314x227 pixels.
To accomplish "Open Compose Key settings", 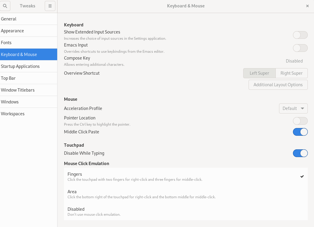I will click(x=294, y=61).
